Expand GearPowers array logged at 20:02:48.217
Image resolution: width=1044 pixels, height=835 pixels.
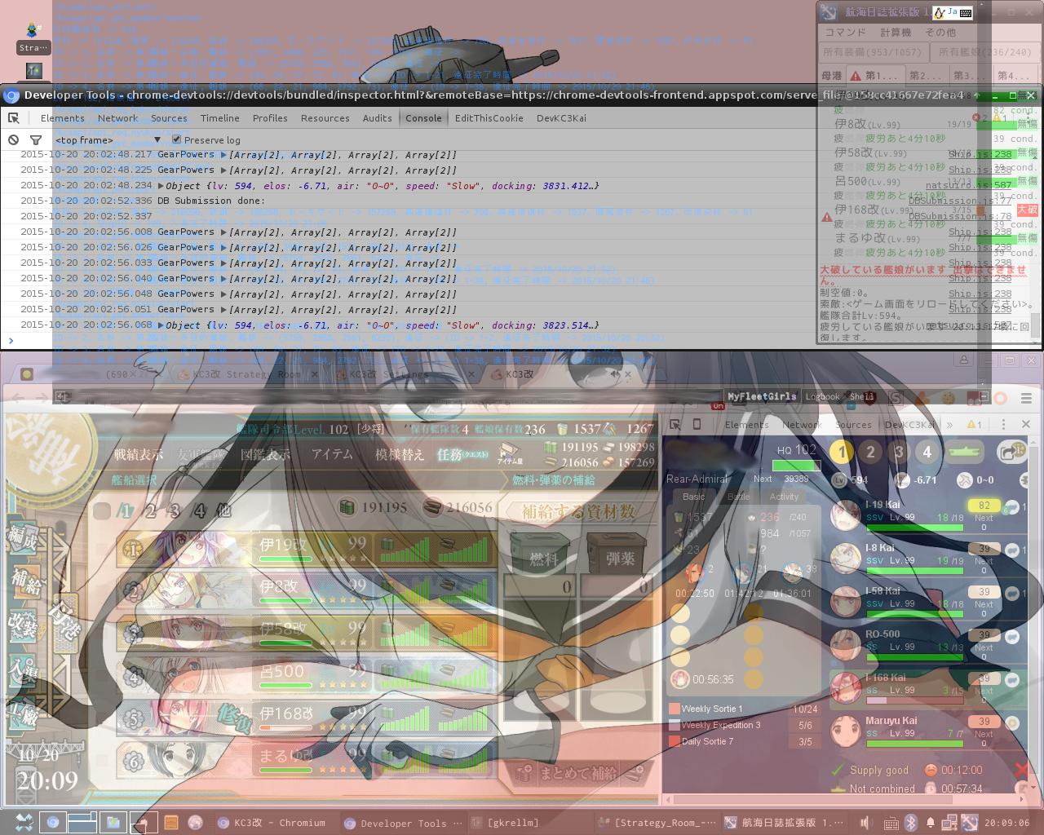click(223, 154)
